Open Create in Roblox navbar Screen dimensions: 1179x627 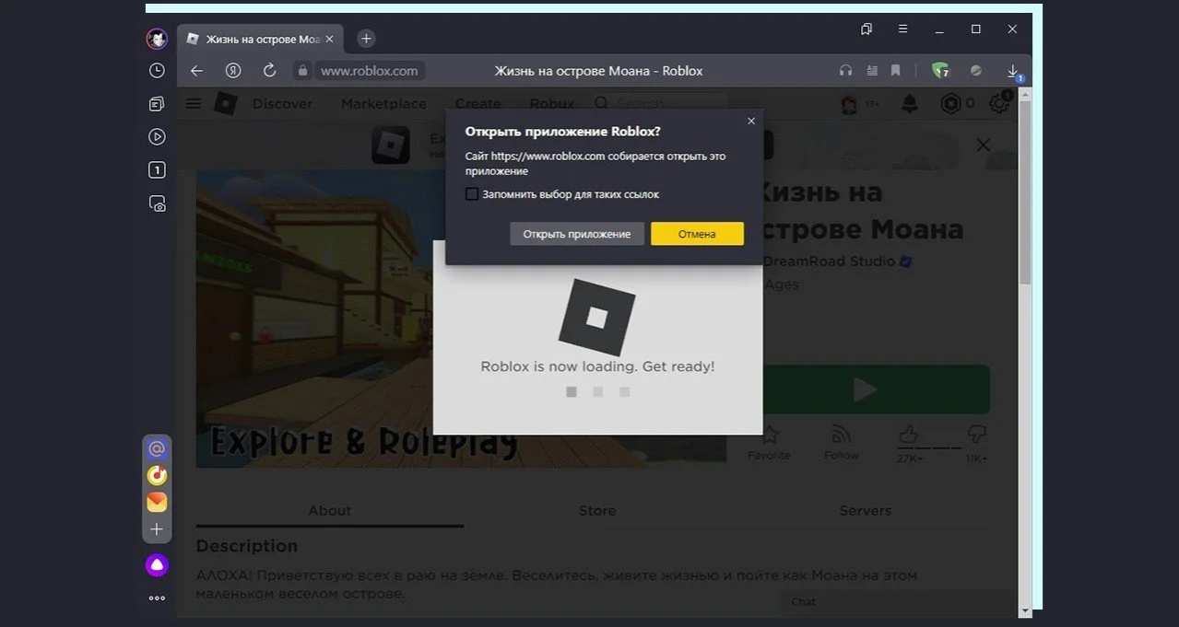(478, 104)
